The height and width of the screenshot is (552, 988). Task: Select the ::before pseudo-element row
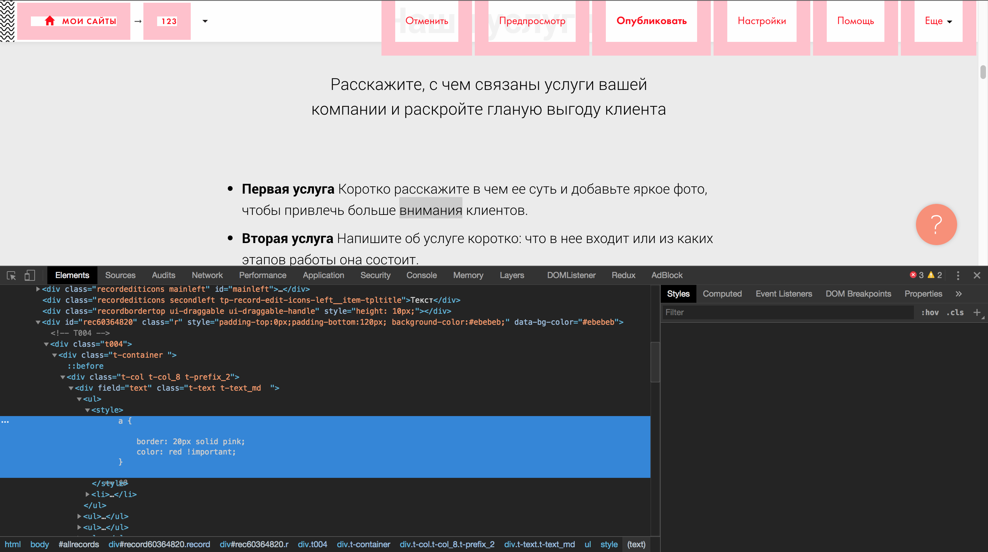click(x=85, y=366)
